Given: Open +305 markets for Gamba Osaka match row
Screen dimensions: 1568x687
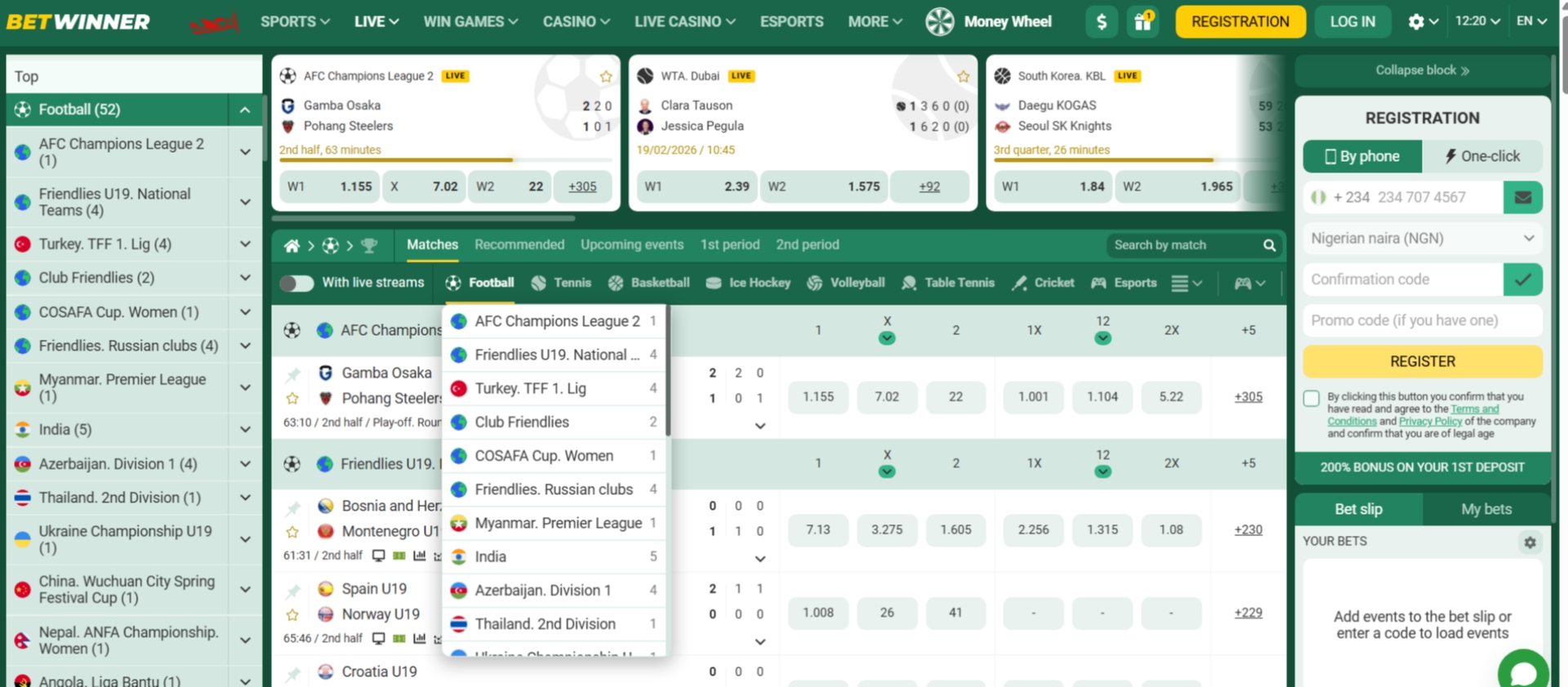Looking at the screenshot, I should [x=1248, y=397].
